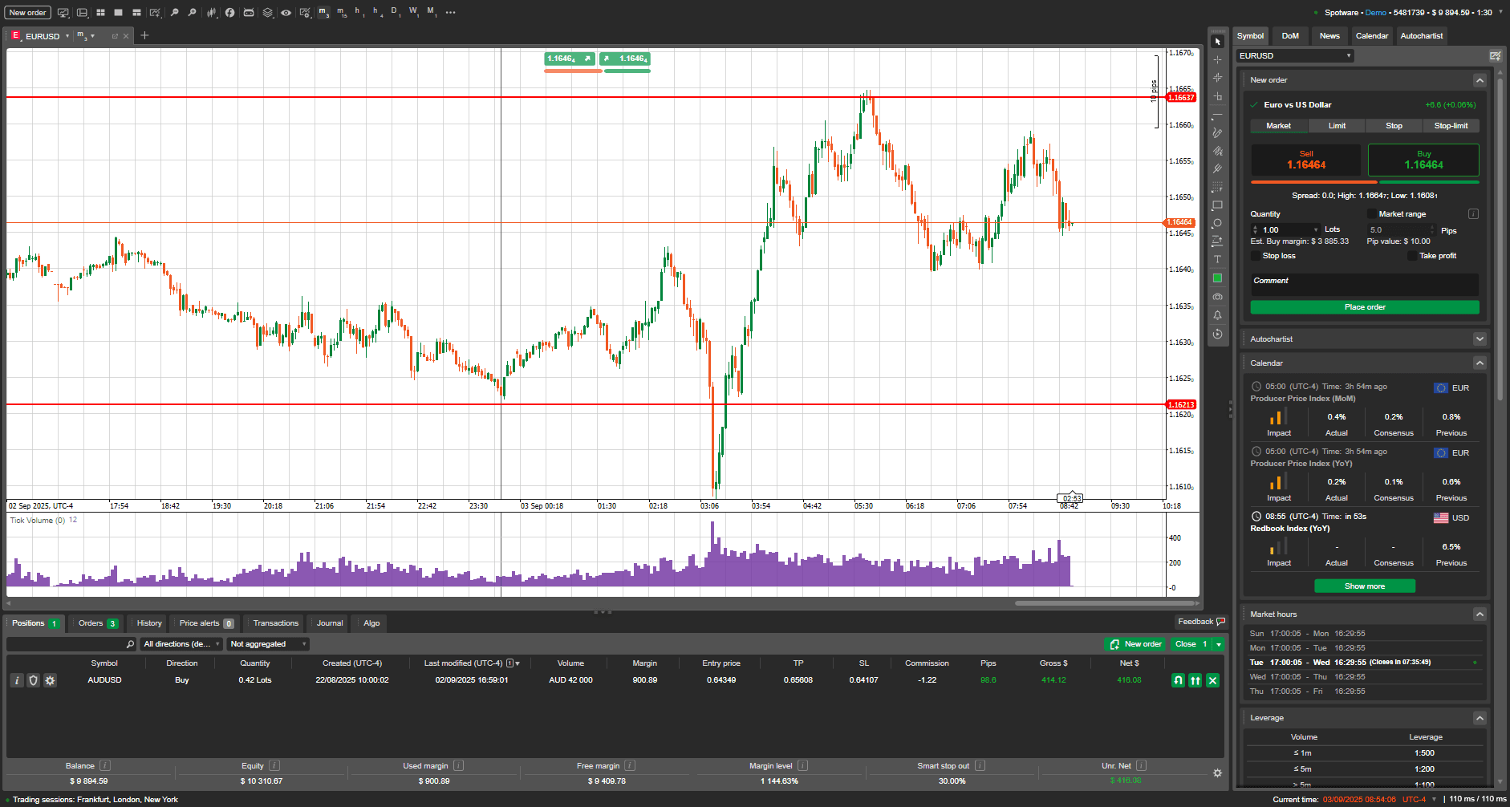1510x807 pixels.
Task: Switch chart to h4 timeframe
Action: point(375,12)
